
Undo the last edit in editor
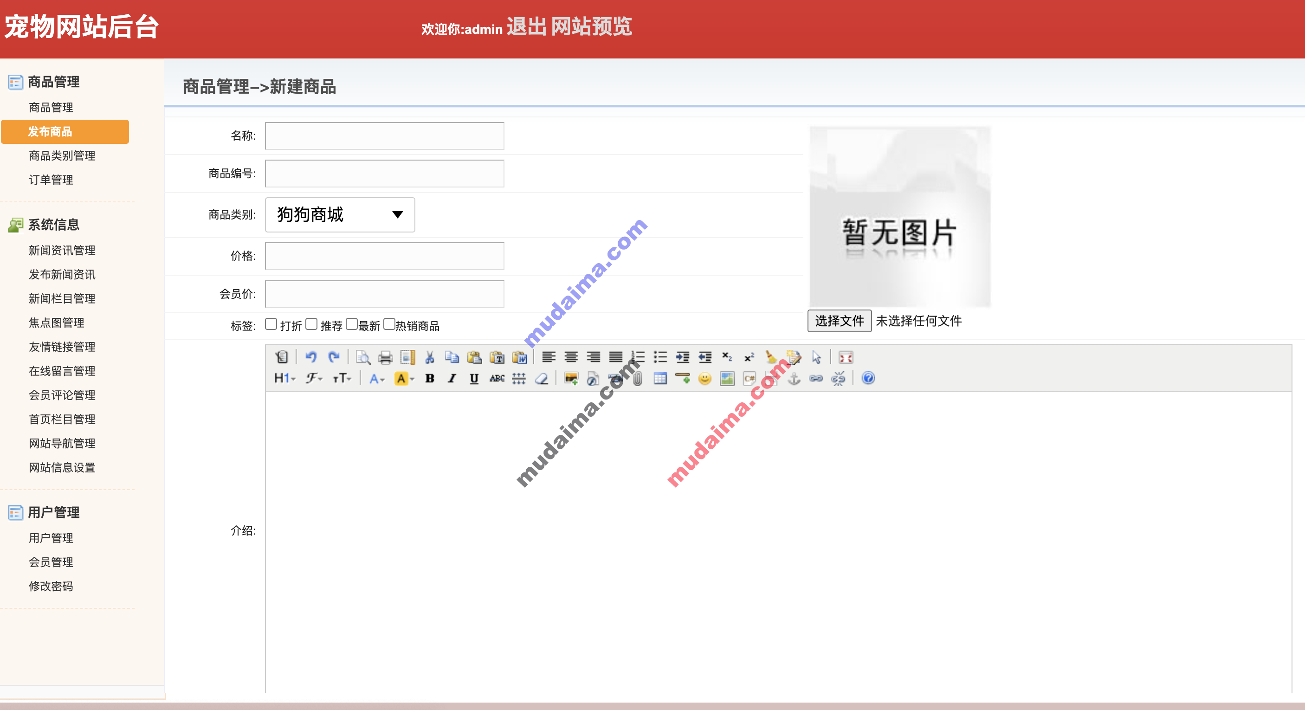[311, 357]
